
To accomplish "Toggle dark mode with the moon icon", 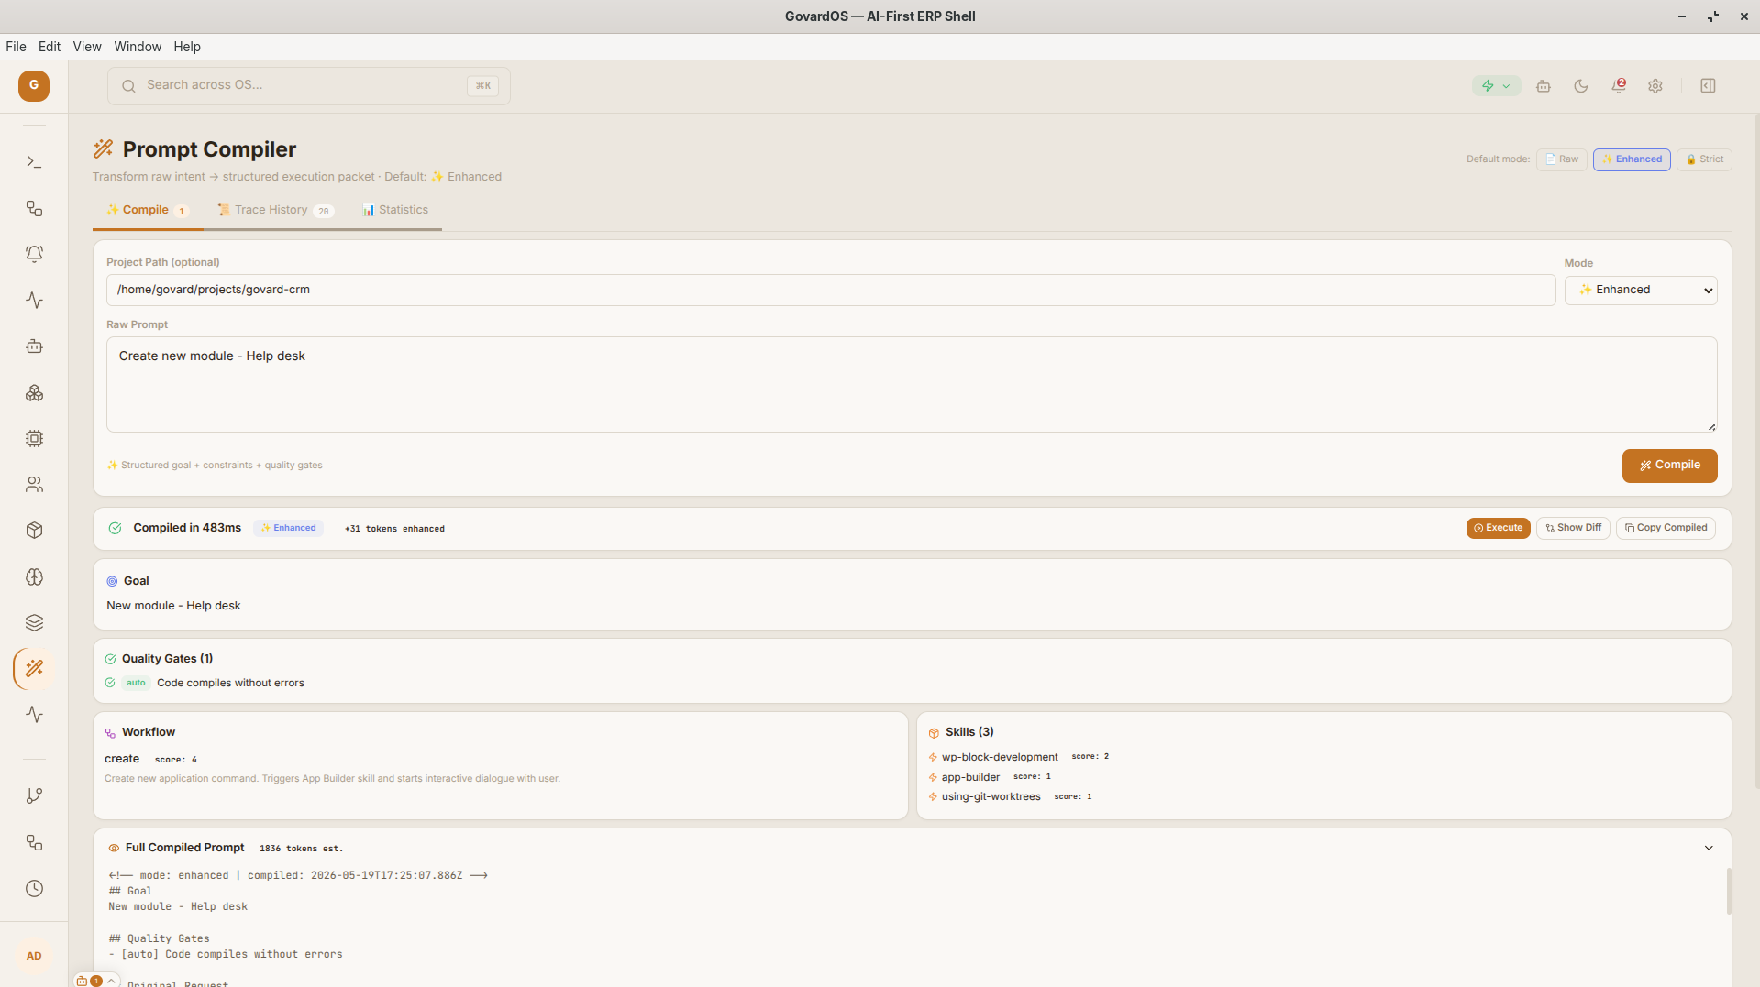I will pyautogui.click(x=1581, y=86).
